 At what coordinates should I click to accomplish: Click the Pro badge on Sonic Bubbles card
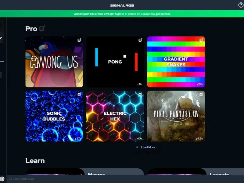coord(79,94)
